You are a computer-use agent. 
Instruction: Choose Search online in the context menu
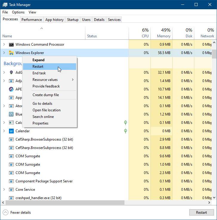(50, 117)
